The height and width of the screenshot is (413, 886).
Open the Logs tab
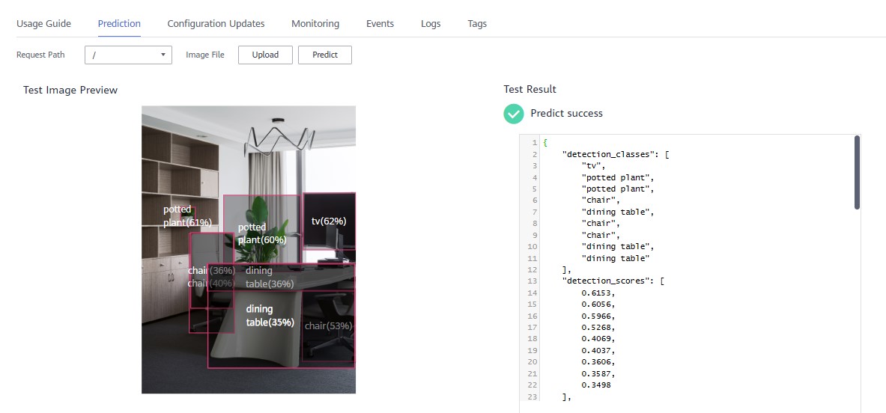click(x=431, y=24)
